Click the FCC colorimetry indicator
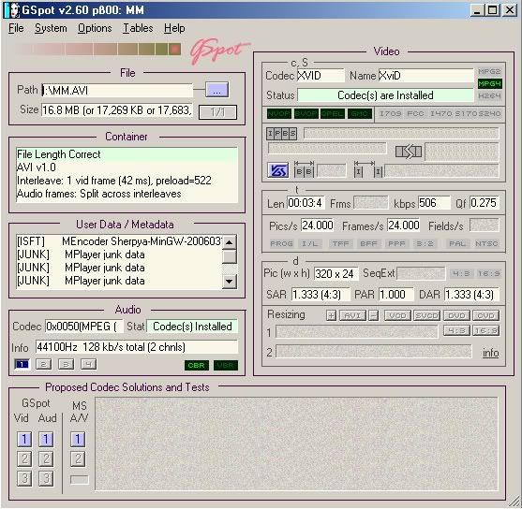The width and height of the screenshot is (522, 509). [415, 114]
